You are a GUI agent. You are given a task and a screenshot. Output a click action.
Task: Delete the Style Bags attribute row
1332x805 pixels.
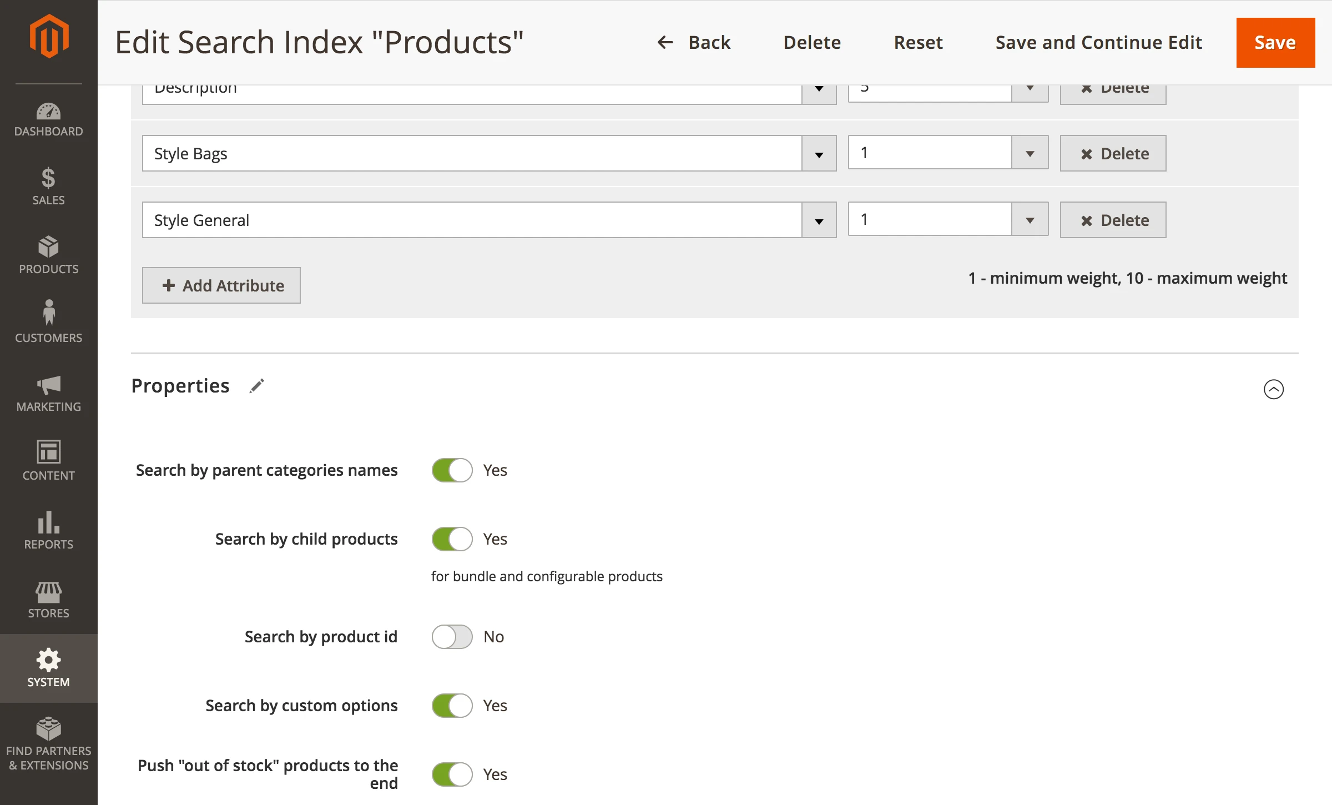click(1113, 154)
